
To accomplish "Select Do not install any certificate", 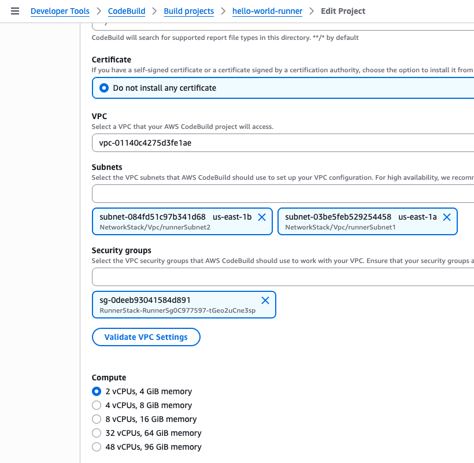I will pos(283,88).
